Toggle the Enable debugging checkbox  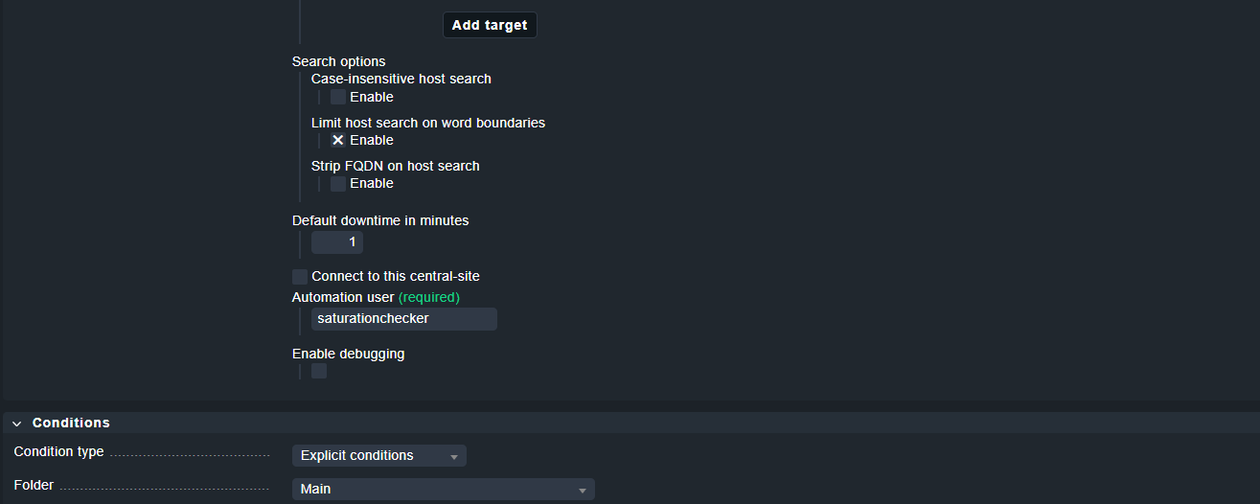pos(319,371)
